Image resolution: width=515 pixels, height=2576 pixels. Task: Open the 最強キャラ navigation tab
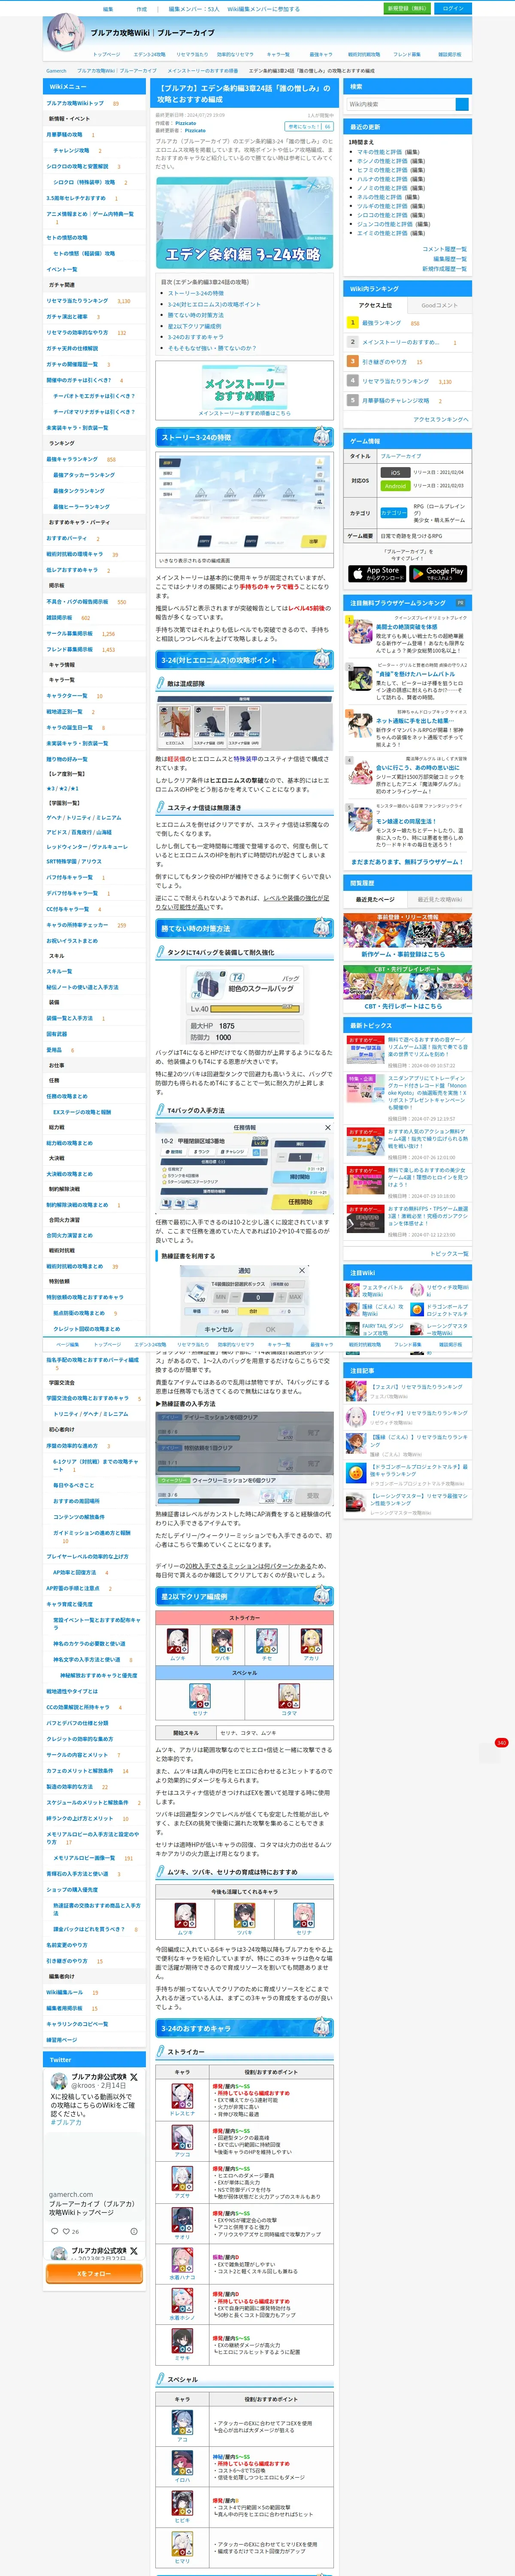click(x=321, y=55)
